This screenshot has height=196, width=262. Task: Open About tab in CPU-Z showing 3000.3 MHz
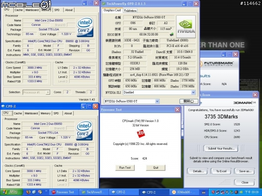click(x=69, y=10)
